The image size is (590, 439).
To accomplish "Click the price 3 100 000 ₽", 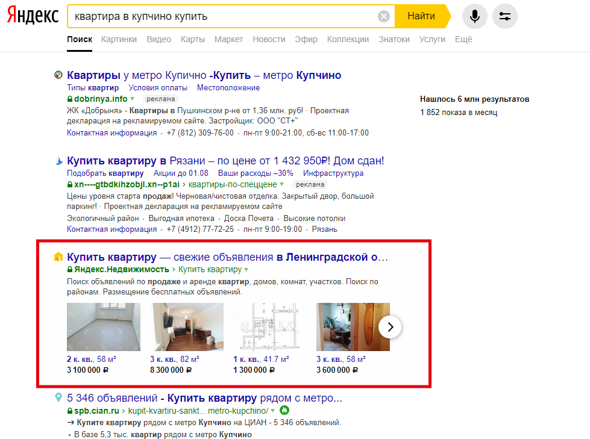I will (x=87, y=370).
